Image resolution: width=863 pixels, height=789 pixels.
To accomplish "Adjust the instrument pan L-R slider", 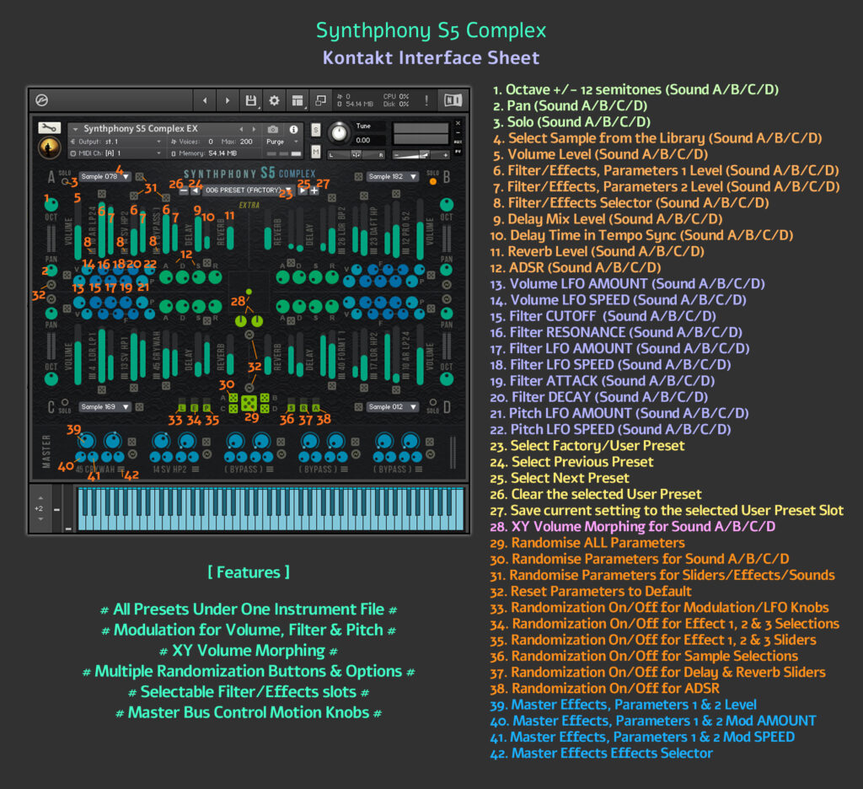I will (x=356, y=155).
